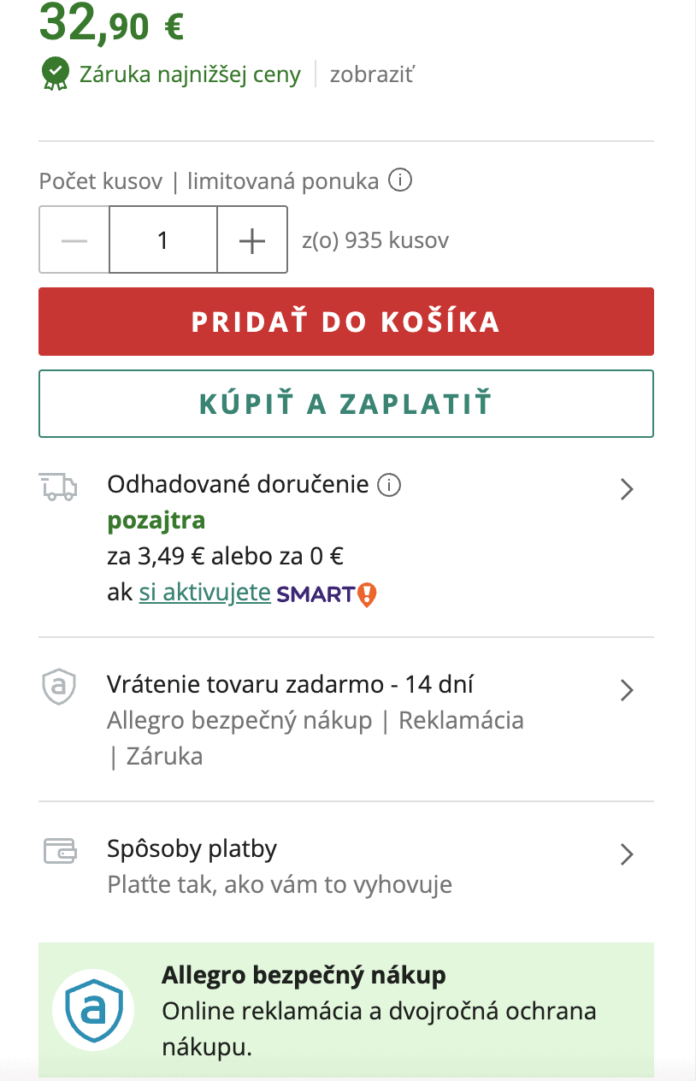
Task: Click the quantity input field
Action: [163, 240]
